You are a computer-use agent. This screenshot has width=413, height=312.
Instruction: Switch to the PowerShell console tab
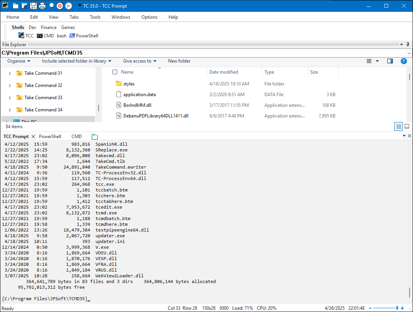tap(50, 137)
